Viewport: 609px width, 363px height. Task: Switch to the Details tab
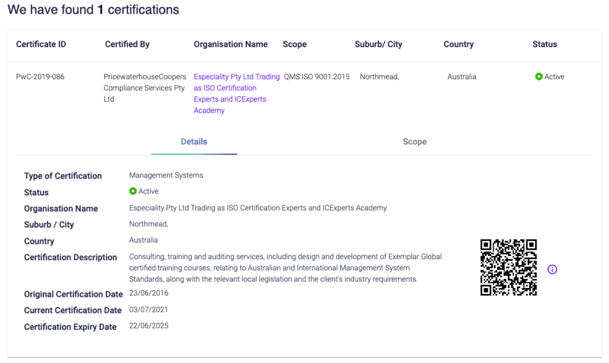(x=194, y=142)
